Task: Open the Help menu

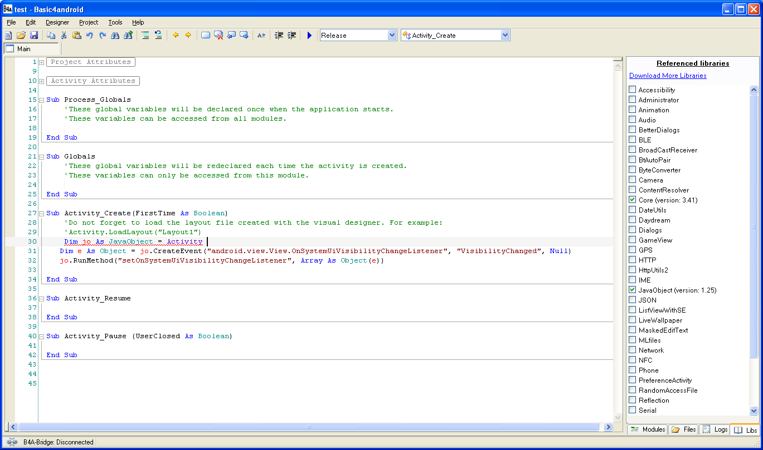Action: (138, 22)
